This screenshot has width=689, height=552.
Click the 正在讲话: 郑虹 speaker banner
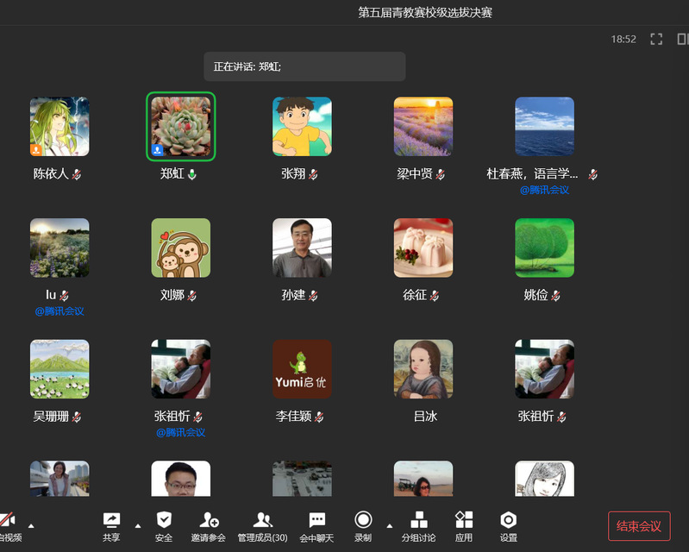pyautogui.click(x=304, y=66)
